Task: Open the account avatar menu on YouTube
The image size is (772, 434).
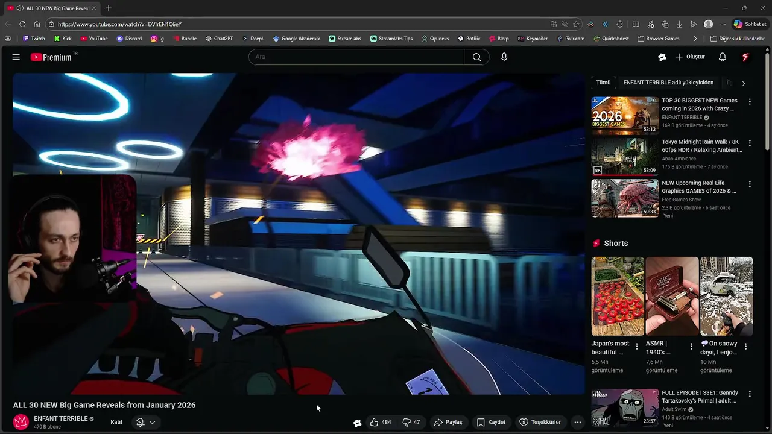Action: (x=745, y=57)
